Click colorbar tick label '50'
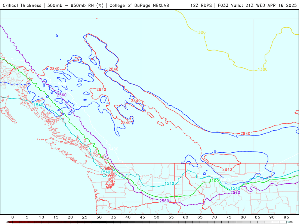 pyautogui.click(x=157, y=217)
